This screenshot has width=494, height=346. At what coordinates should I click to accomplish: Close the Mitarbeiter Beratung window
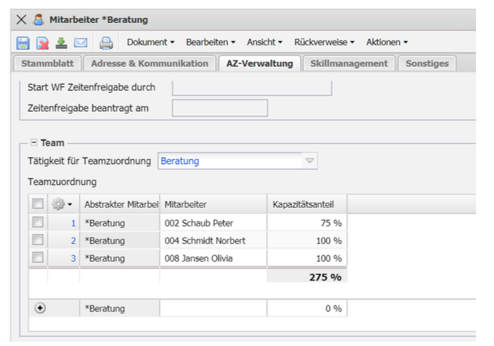point(21,19)
